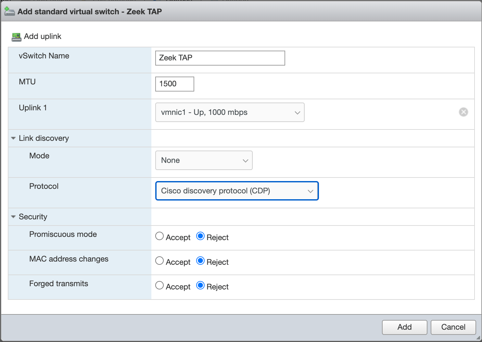This screenshot has height=342, width=482.
Task: Click the Add button to create the switch
Action: [x=404, y=327]
